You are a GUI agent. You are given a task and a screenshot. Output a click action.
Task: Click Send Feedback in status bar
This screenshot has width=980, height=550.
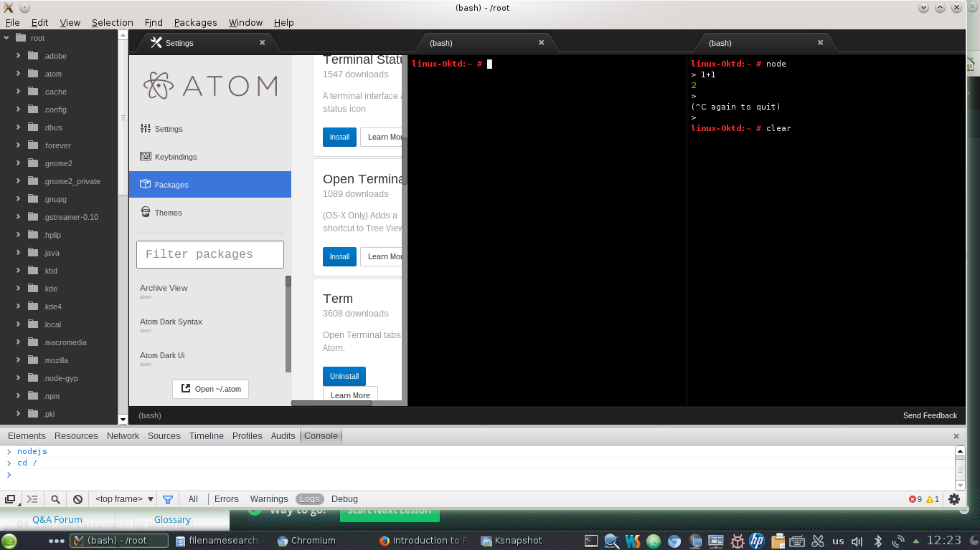(930, 415)
